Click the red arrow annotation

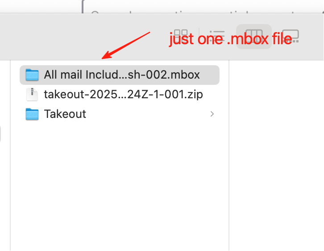coord(127,45)
